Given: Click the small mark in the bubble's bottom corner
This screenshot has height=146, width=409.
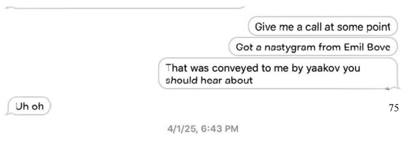Looking at the screenshot, I should point(388,88).
